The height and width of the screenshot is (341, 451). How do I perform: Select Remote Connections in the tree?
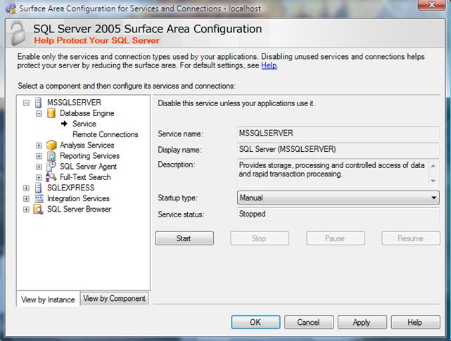coord(106,134)
